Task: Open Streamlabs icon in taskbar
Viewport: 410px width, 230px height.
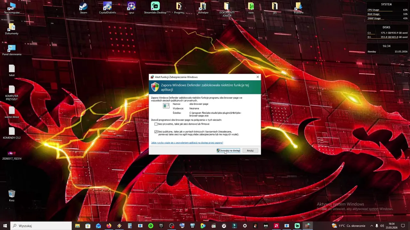Action: tap(297, 226)
